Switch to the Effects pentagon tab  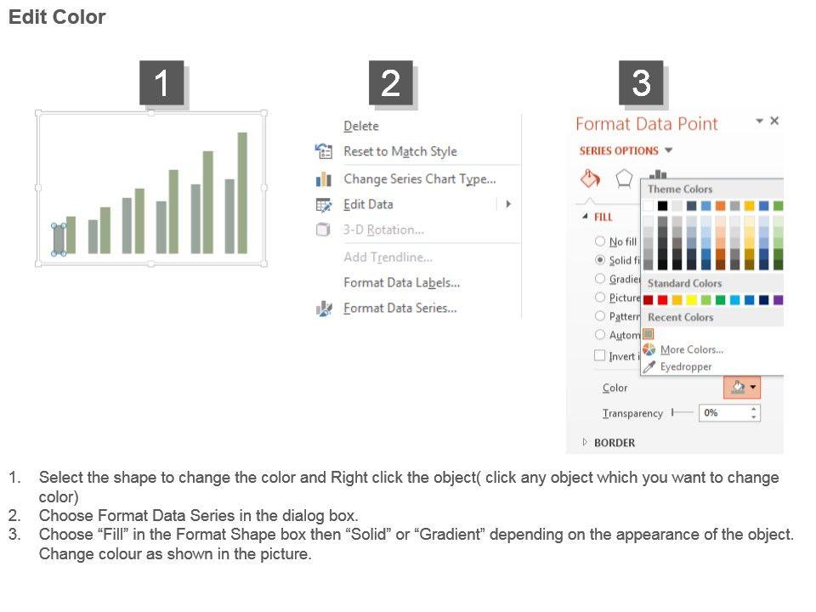625,178
